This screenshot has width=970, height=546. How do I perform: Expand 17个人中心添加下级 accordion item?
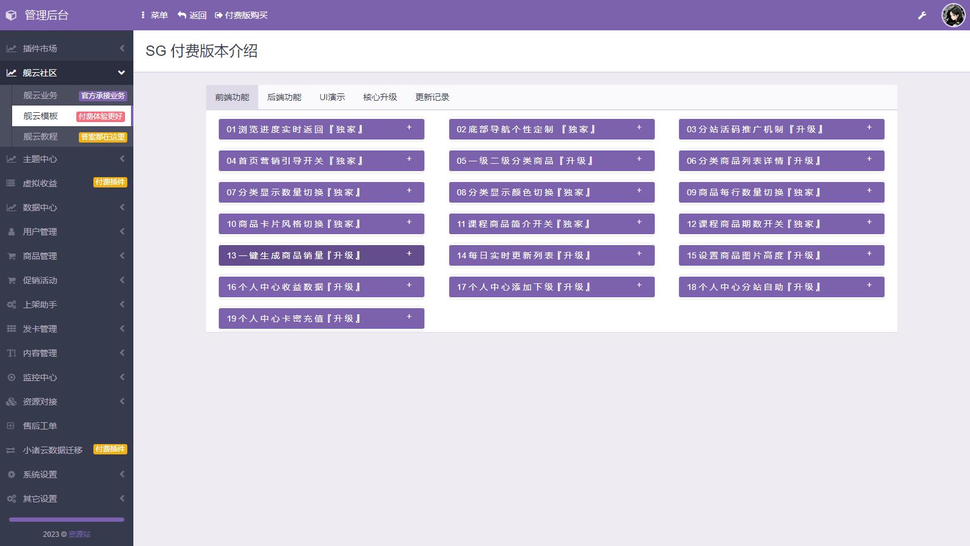pyautogui.click(x=639, y=286)
